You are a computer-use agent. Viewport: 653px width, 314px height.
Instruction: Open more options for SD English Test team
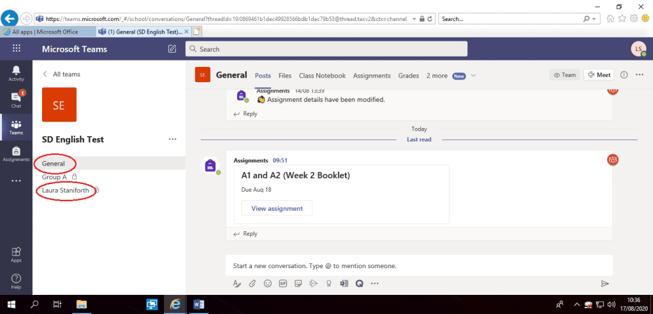pyautogui.click(x=172, y=139)
